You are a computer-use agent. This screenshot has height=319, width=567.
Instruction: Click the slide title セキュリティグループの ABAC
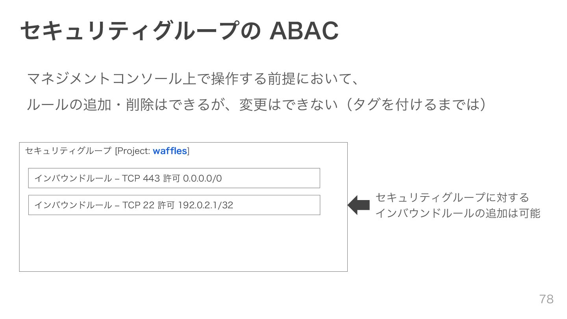pos(179,31)
